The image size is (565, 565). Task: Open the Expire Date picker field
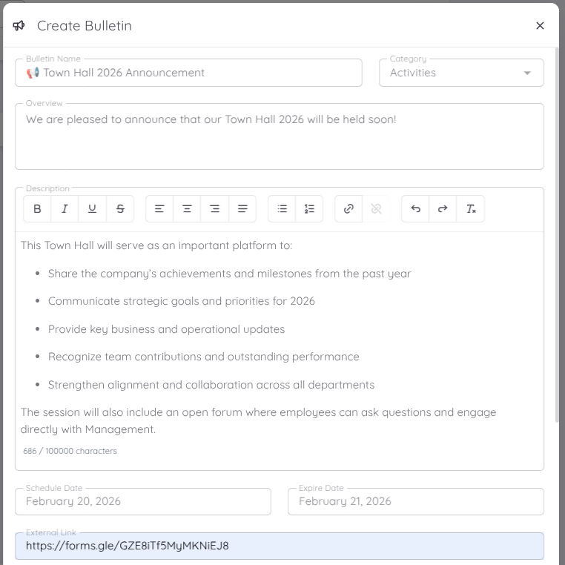[x=415, y=501]
